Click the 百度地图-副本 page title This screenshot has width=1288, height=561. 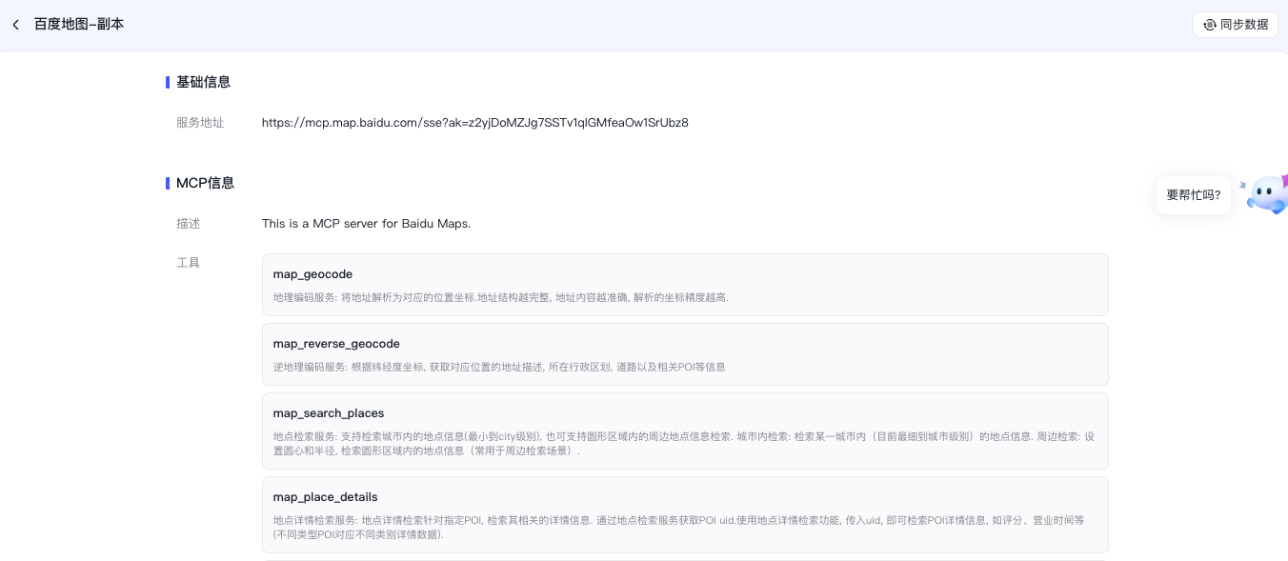pyautogui.click(x=79, y=24)
